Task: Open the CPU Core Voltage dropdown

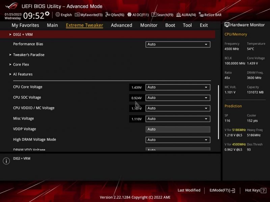Action: click(178, 87)
